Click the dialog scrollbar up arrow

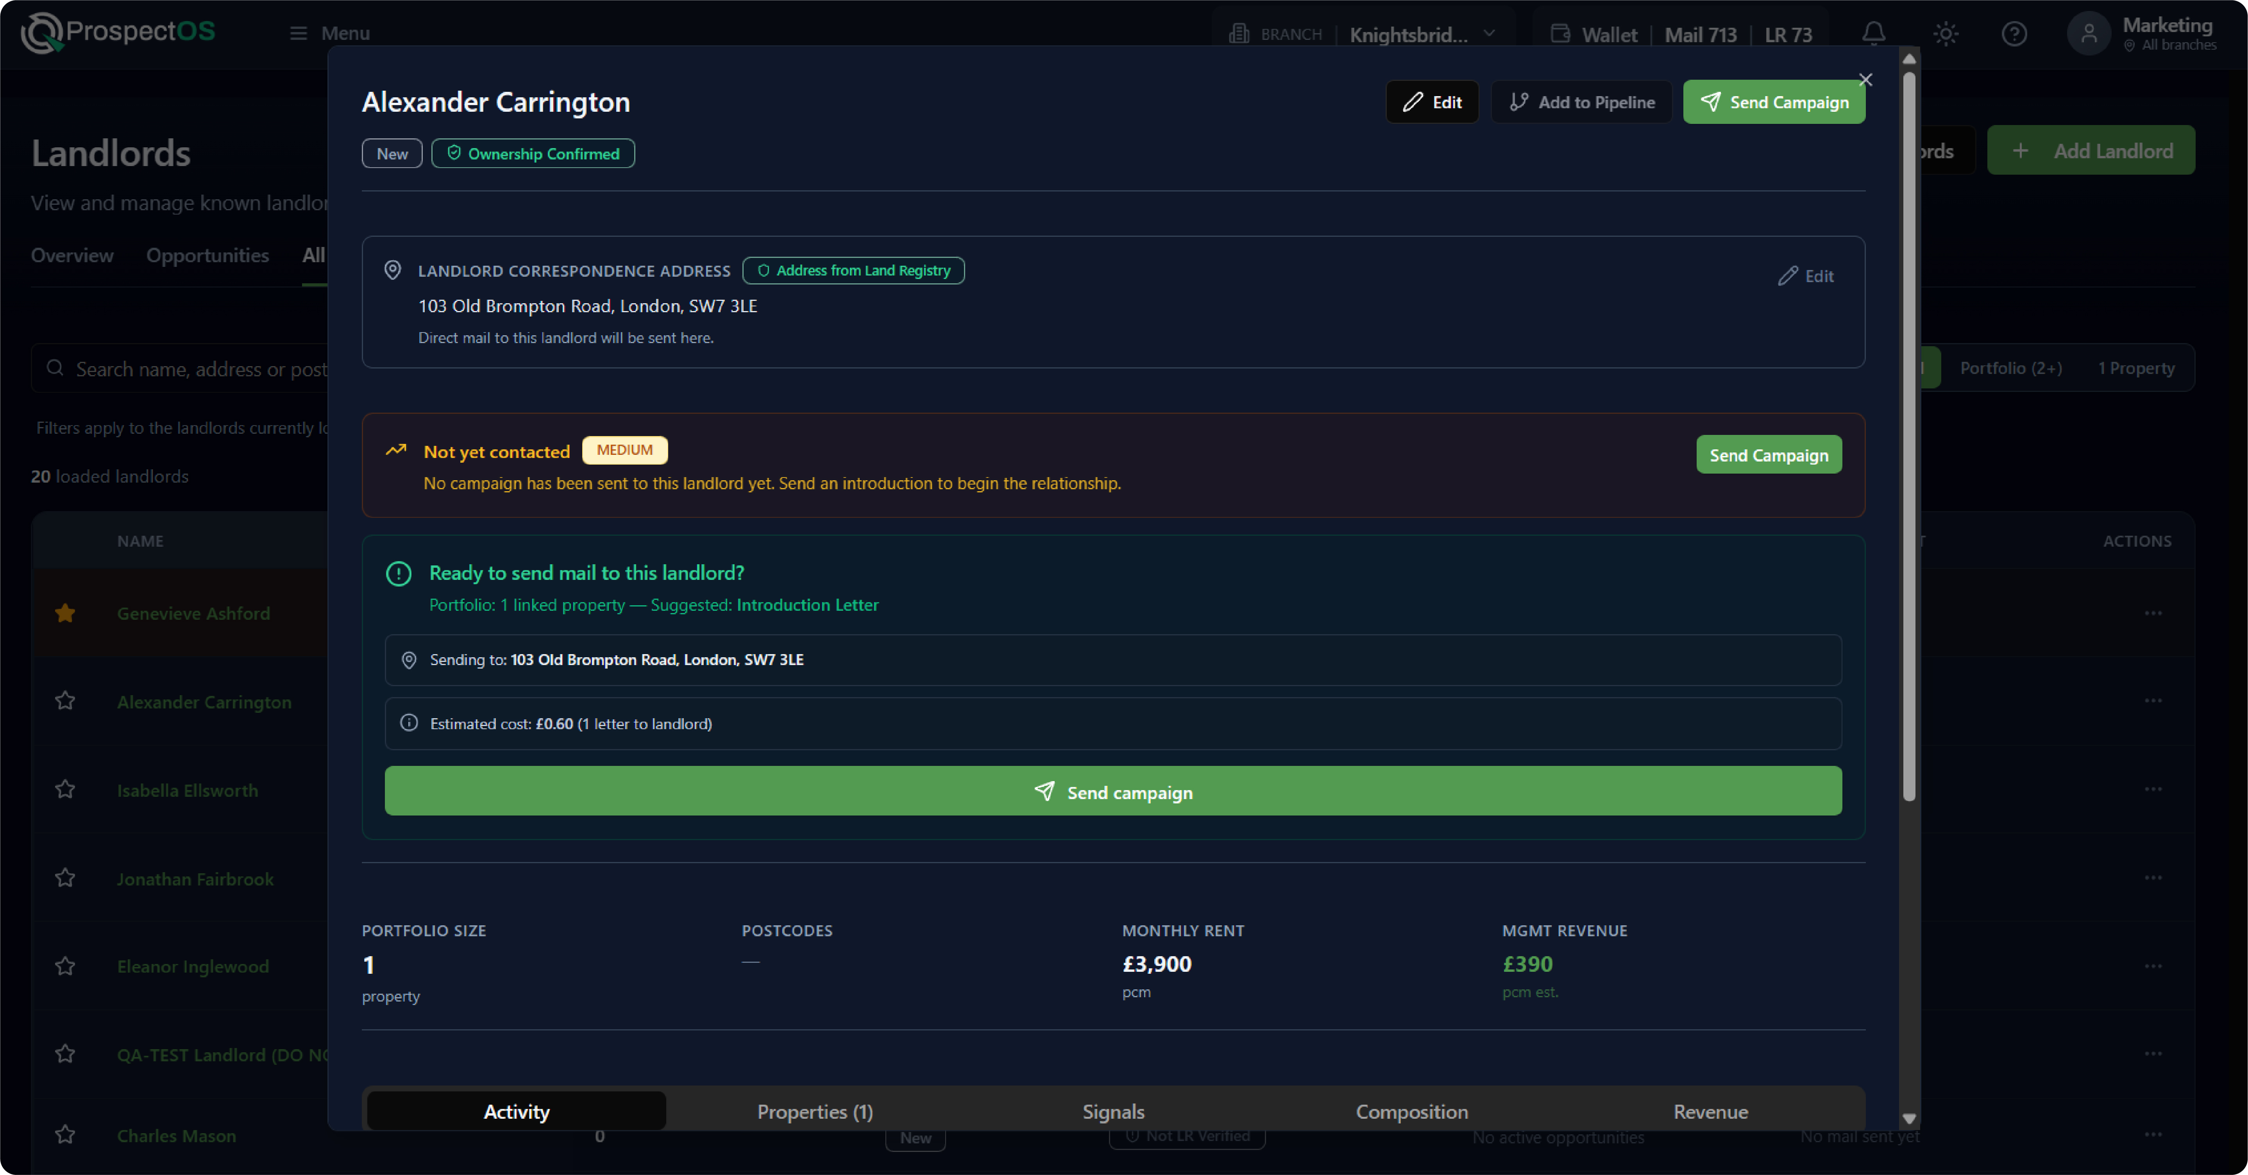click(1909, 59)
